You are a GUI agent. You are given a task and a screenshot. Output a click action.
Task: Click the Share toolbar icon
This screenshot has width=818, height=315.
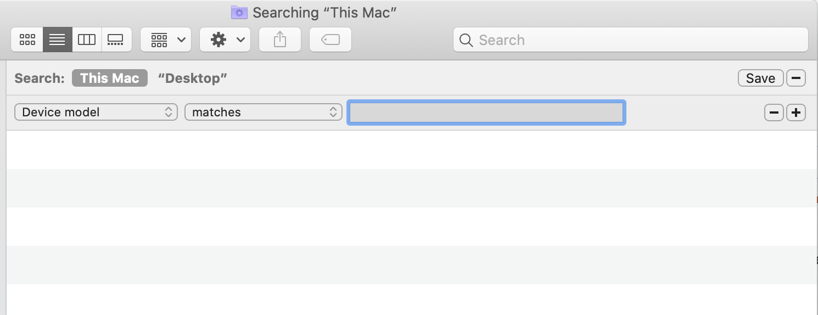point(280,40)
